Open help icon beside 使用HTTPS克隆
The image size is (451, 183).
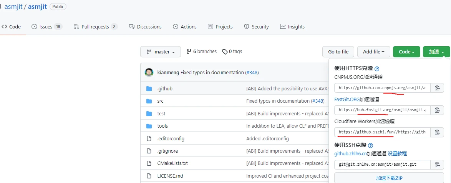[x=377, y=69]
